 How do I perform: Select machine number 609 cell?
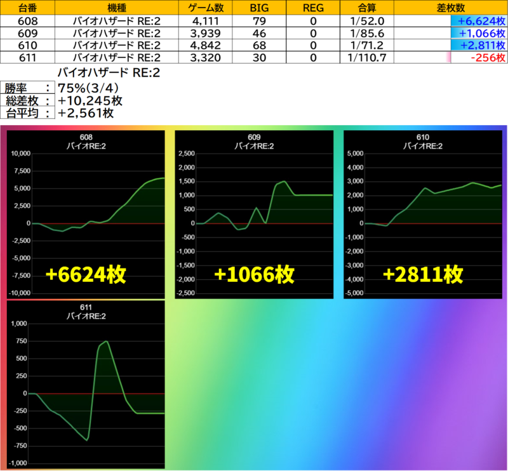pos(27,34)
